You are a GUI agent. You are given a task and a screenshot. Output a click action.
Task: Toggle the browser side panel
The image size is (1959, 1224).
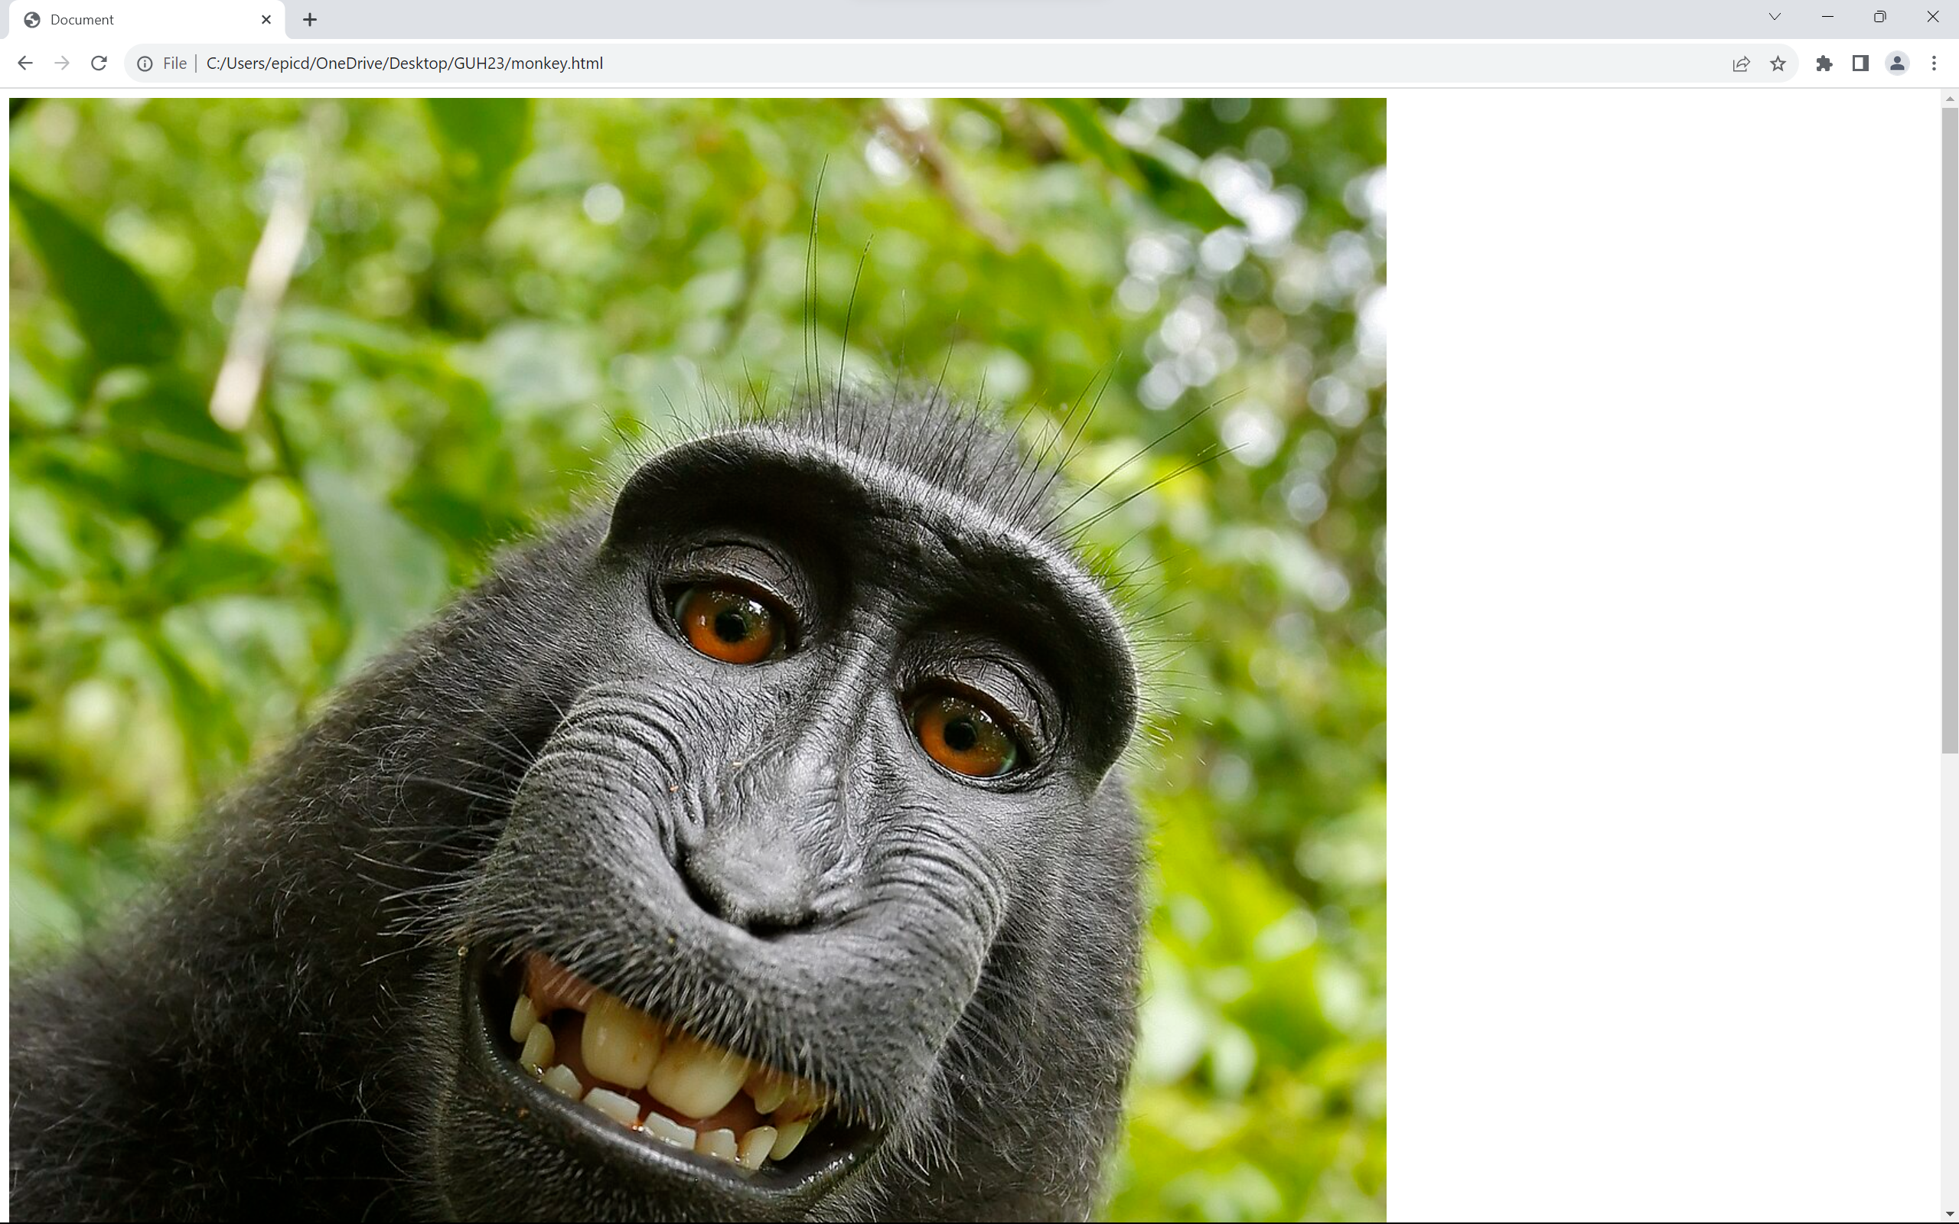pos(1860,63)
